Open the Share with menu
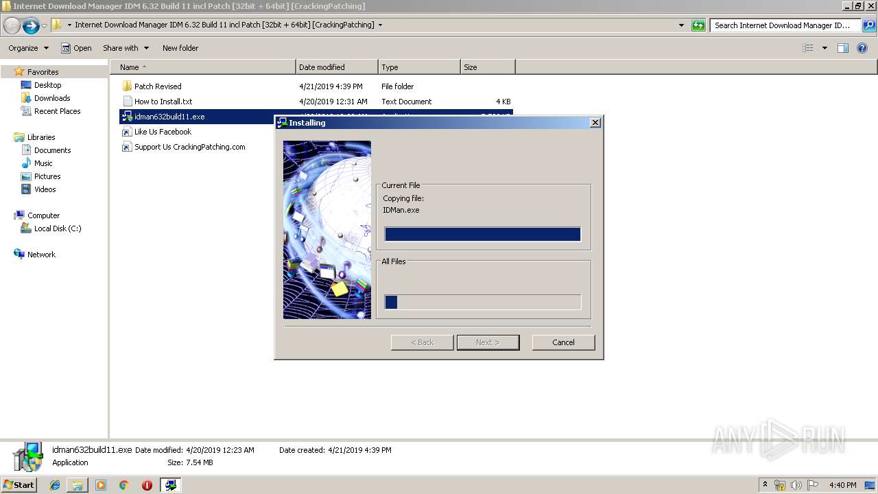The width and height of the screenshot is (878, 494). 126,48
